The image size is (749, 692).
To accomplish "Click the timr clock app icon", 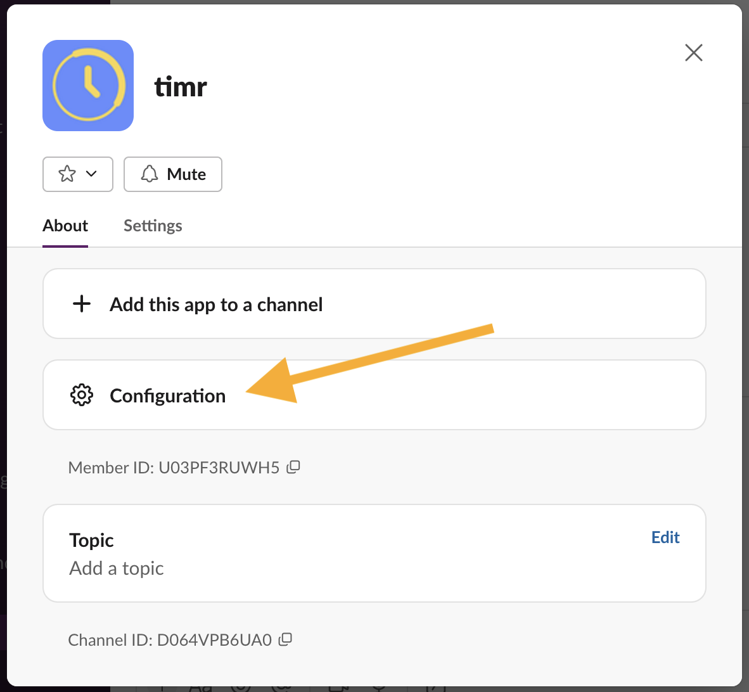I will coord(88,86).
